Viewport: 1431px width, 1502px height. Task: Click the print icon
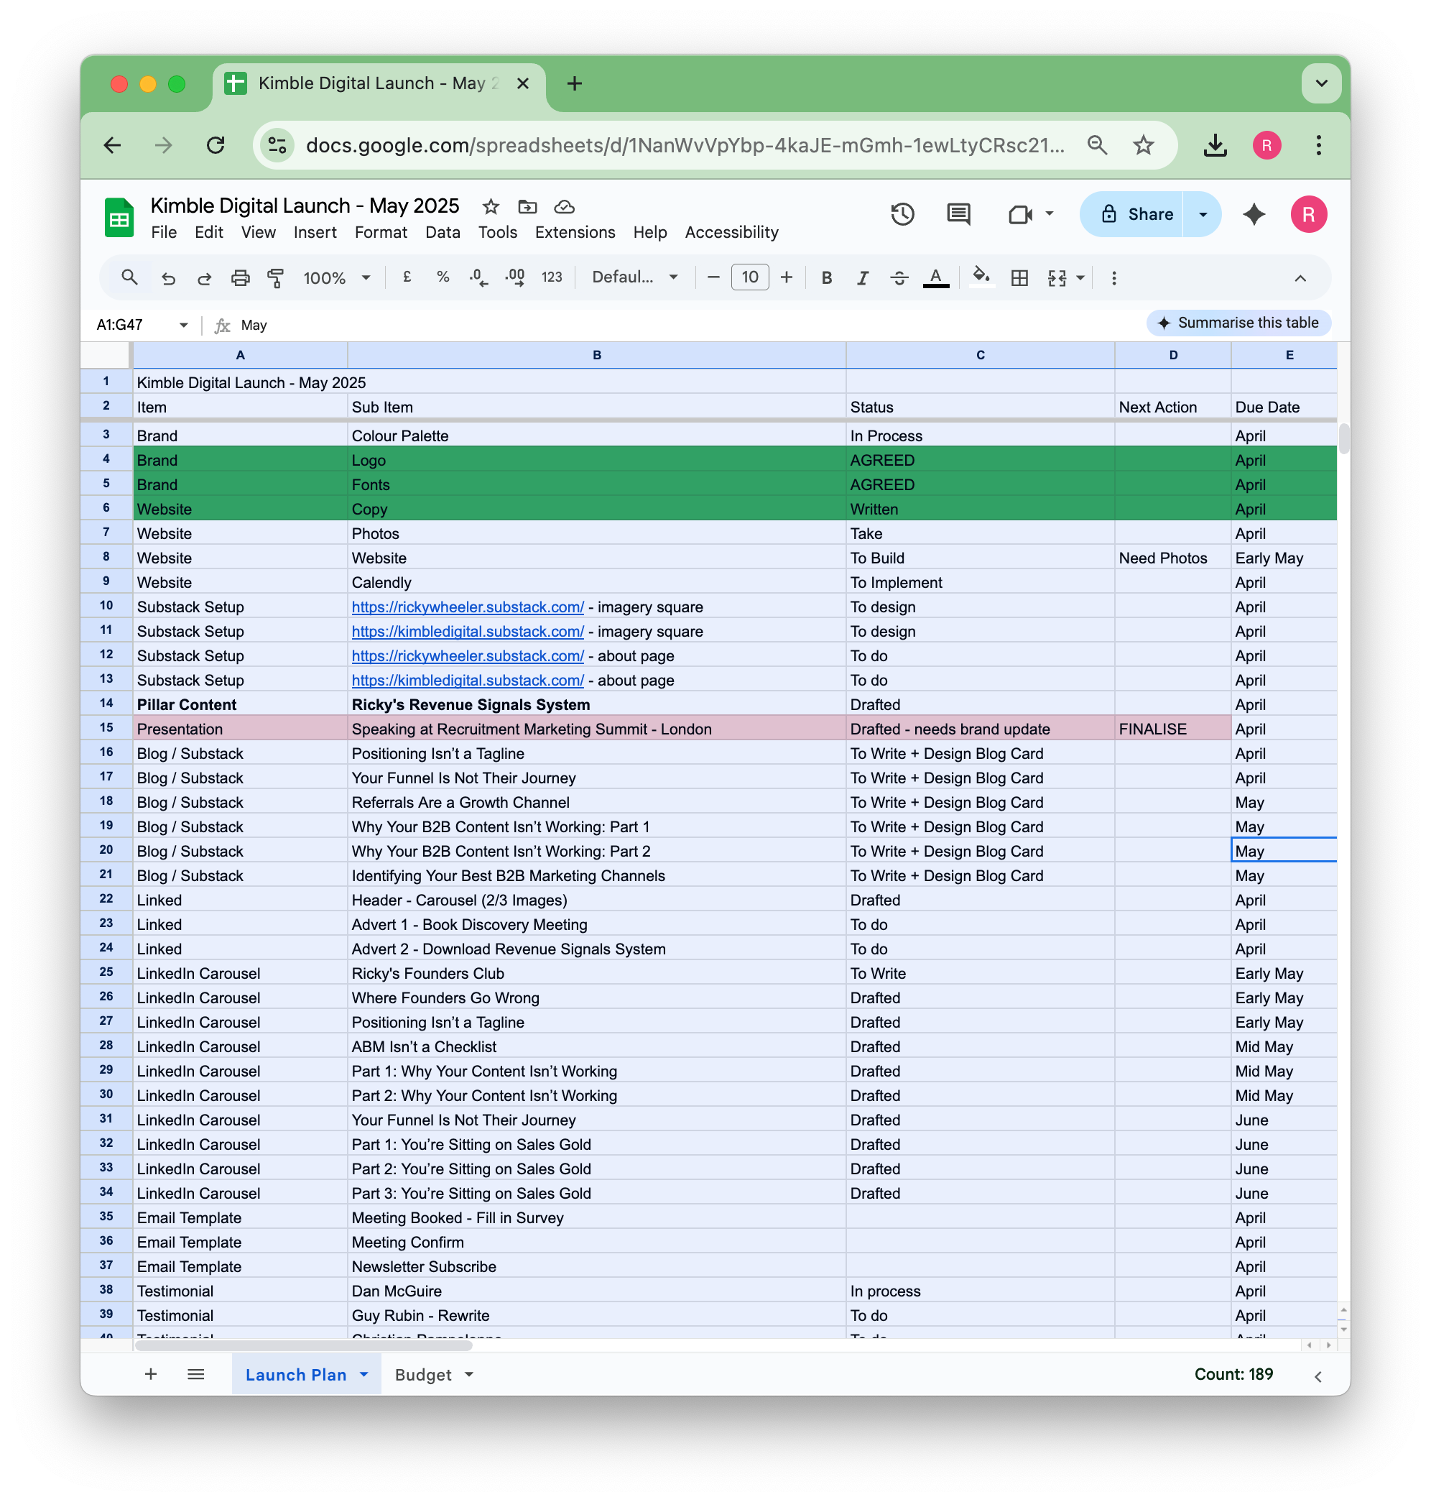click(240, 278)
